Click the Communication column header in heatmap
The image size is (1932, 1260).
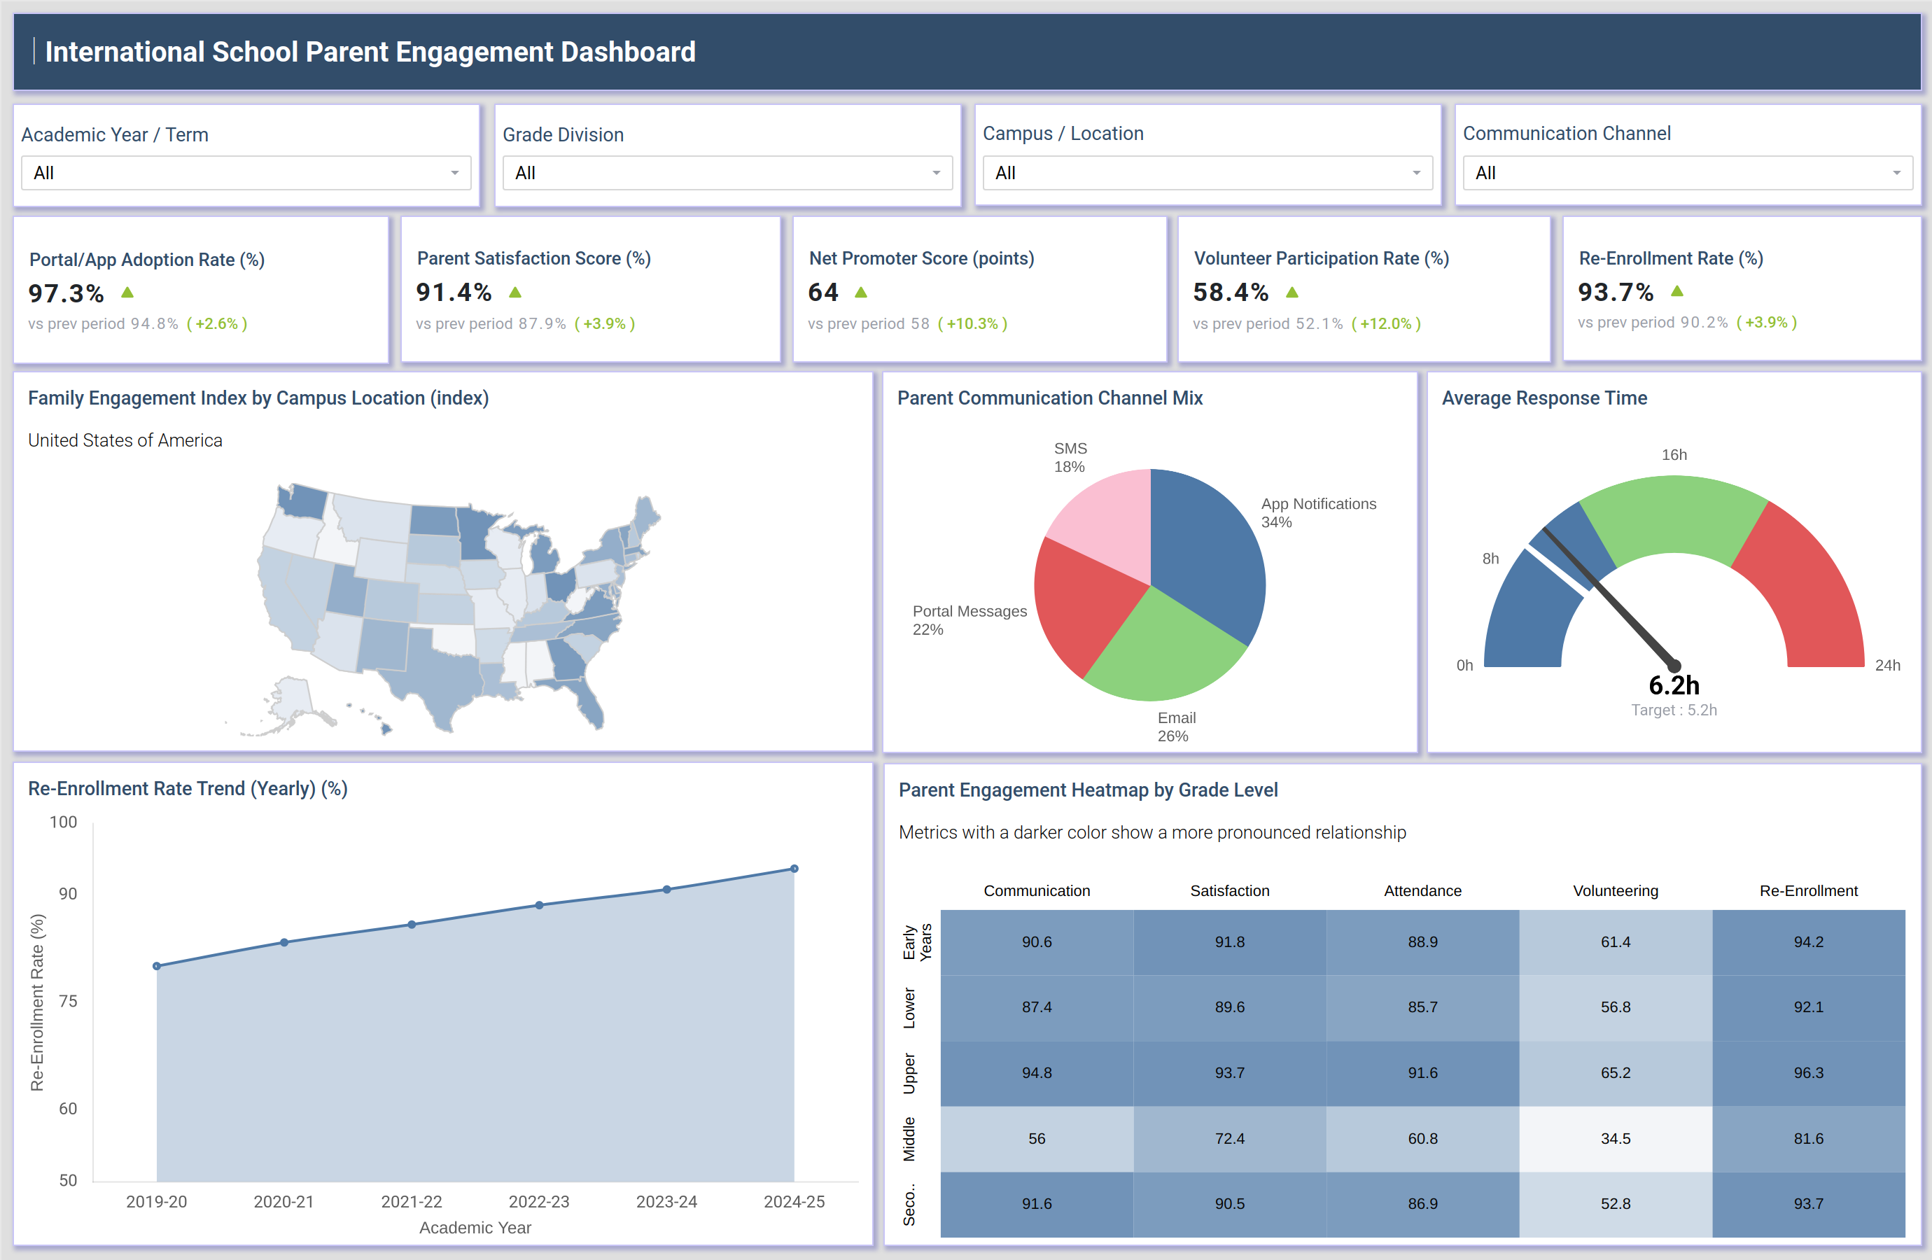coord(1037,890)
